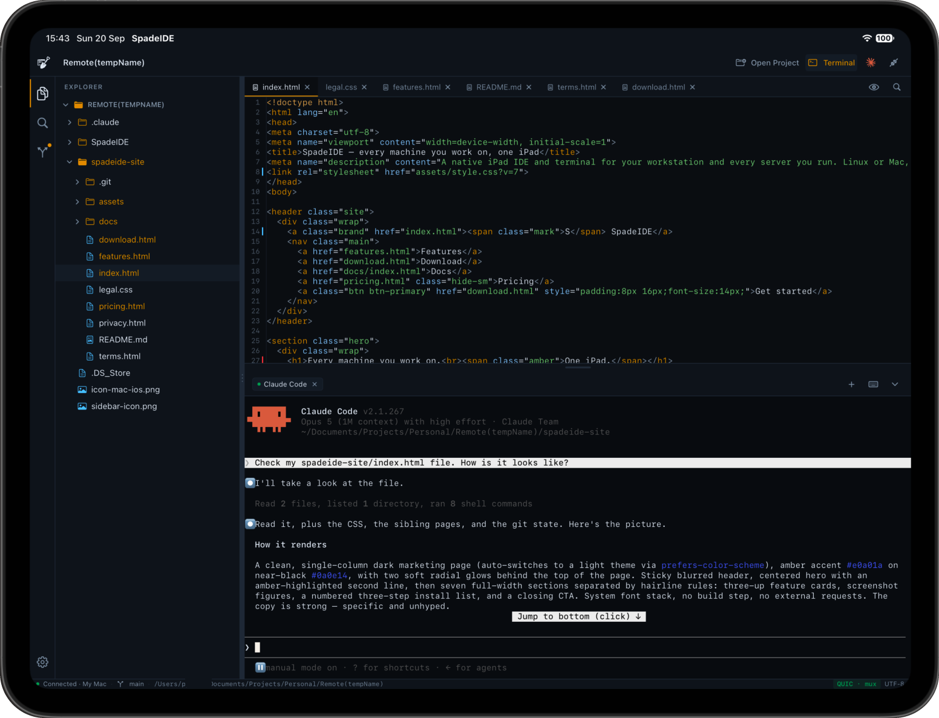Toggle preview with the eye icon
The height and width of the screenshot is (718, 939).
pos(874,87)
